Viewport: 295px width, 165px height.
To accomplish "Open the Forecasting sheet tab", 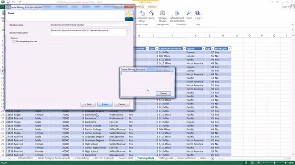I will (x=82, y=158).
